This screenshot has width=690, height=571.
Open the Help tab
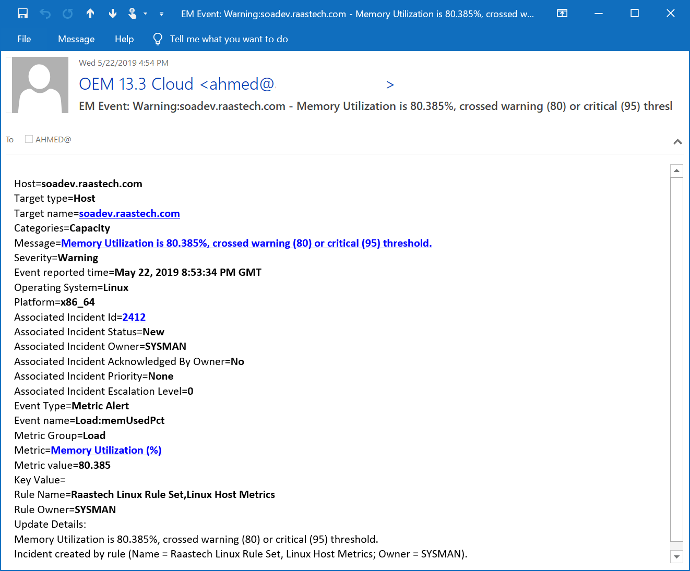124,39
